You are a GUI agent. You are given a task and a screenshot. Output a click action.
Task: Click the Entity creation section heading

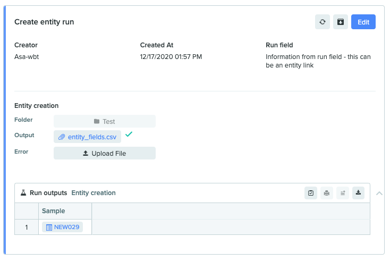(x=36, y=106)
